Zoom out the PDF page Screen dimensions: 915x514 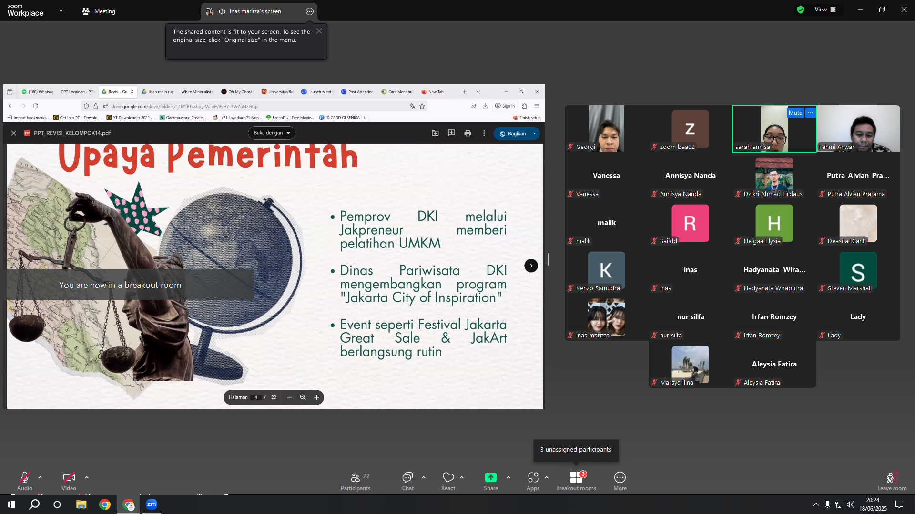click(289, 397)
